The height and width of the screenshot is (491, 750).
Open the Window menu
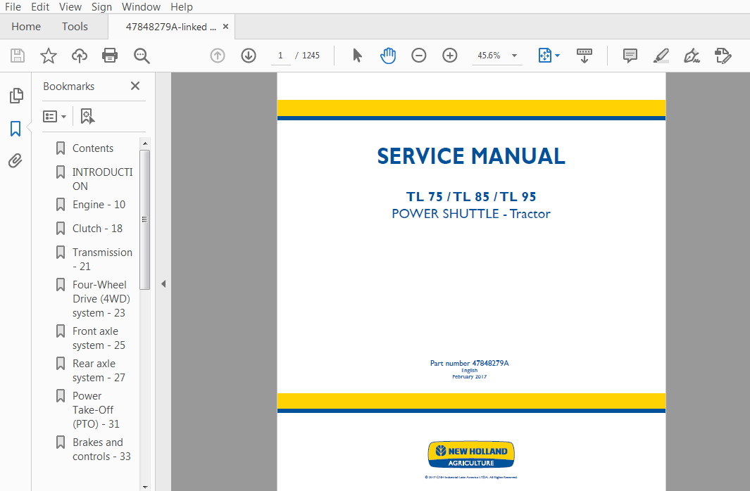[141, 7]
